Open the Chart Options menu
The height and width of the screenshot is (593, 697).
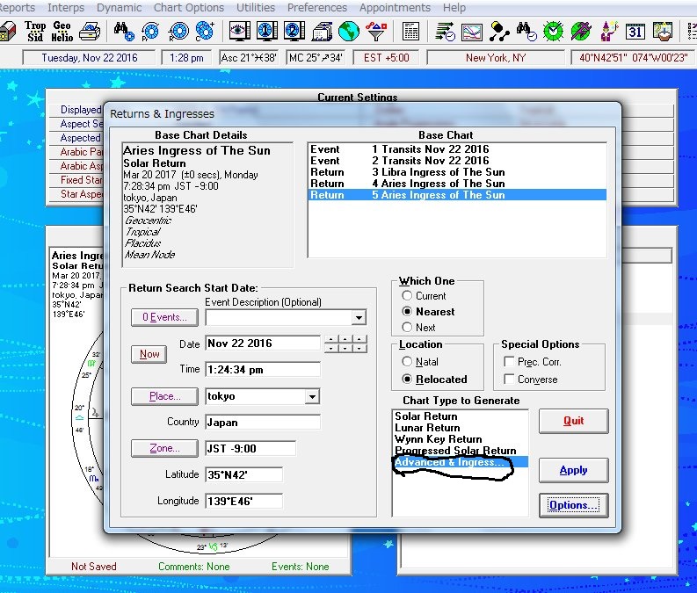pyautogui.click(x=189, y=8)
